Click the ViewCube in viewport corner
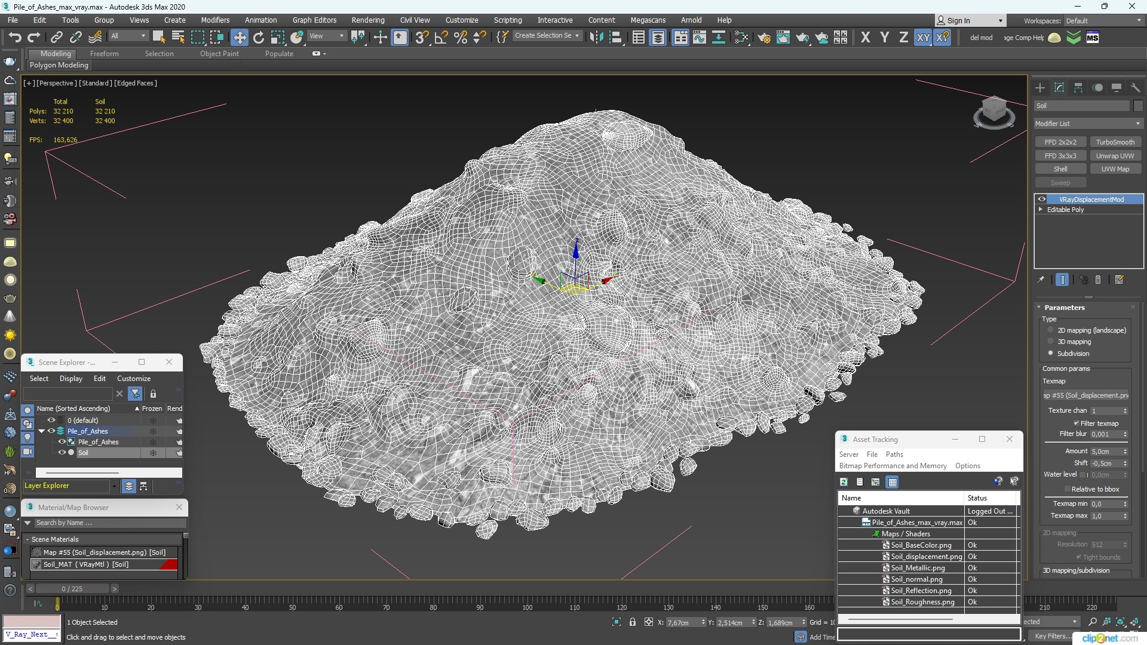Viewport: 1147px width, 645px height. point(994,112)
